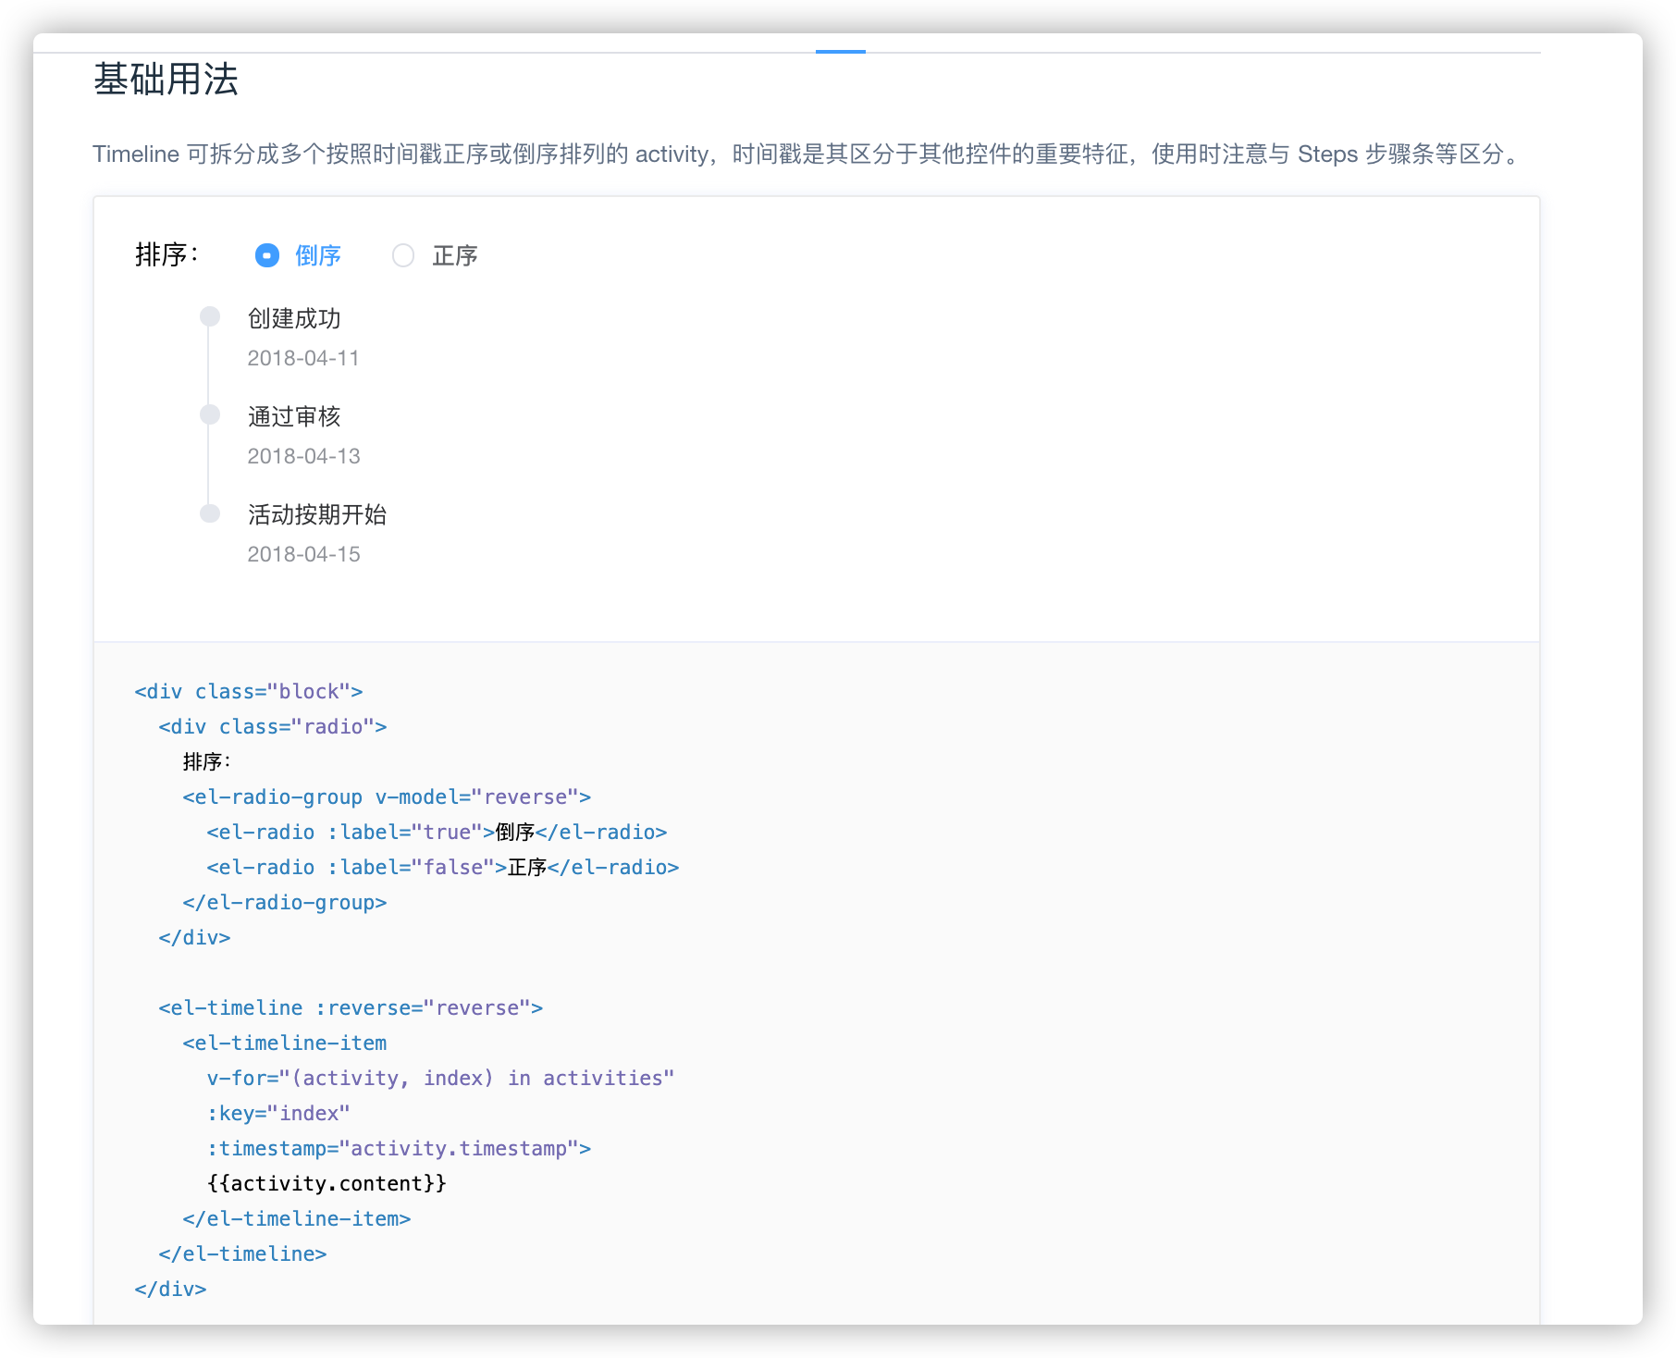Click the code line with :label="false"
This screenshot has width=1676, height=1358.
point(443,867)
